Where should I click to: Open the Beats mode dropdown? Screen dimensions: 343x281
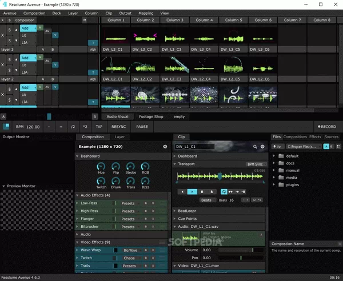208,200
